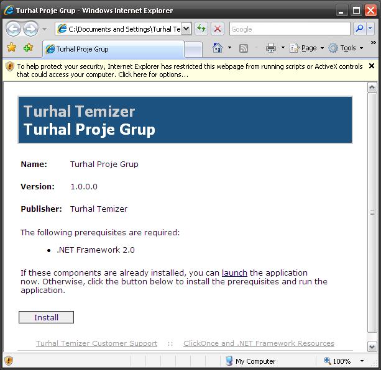Click the RSS feeds icon

click(244, 48)
